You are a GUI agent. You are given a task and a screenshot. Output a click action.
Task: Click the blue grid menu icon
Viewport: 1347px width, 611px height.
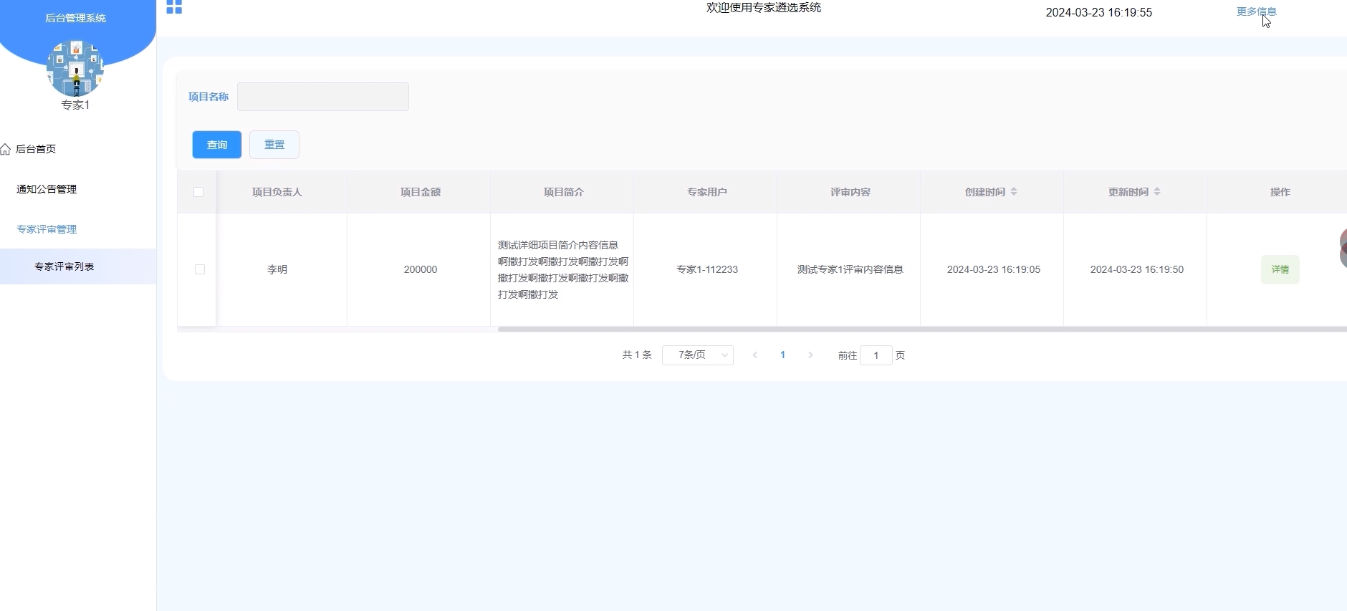coord(174,6)
